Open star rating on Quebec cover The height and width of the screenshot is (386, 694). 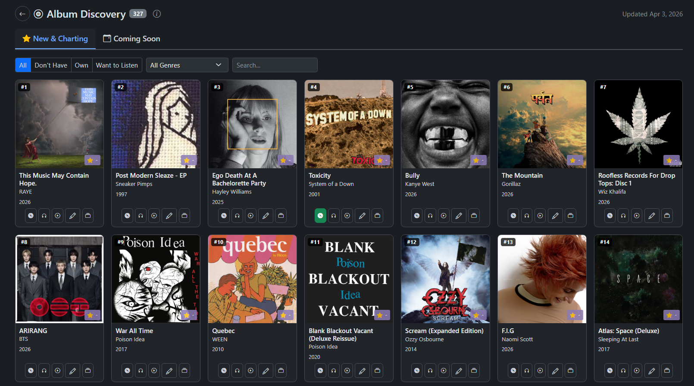(285, 315)
